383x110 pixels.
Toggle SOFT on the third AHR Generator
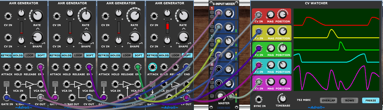(x=138, y=55)
